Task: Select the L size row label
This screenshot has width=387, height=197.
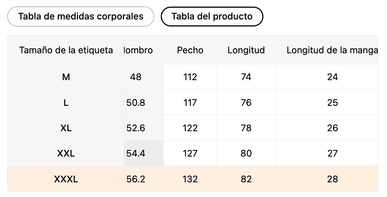Action: pyautogui.click(x=66, y=103)
